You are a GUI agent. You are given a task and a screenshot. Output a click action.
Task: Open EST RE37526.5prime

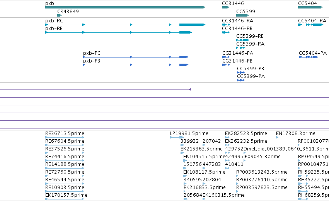point(65,149)
